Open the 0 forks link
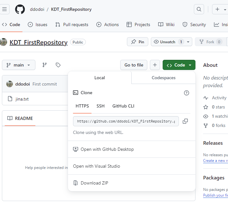Viewport: 228px width, 223px height. [218, 126]
